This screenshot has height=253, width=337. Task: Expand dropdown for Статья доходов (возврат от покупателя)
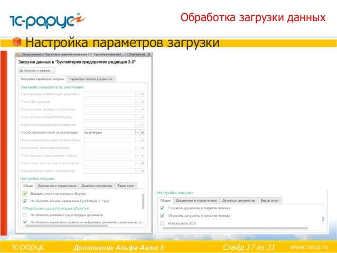pos(138,109)
